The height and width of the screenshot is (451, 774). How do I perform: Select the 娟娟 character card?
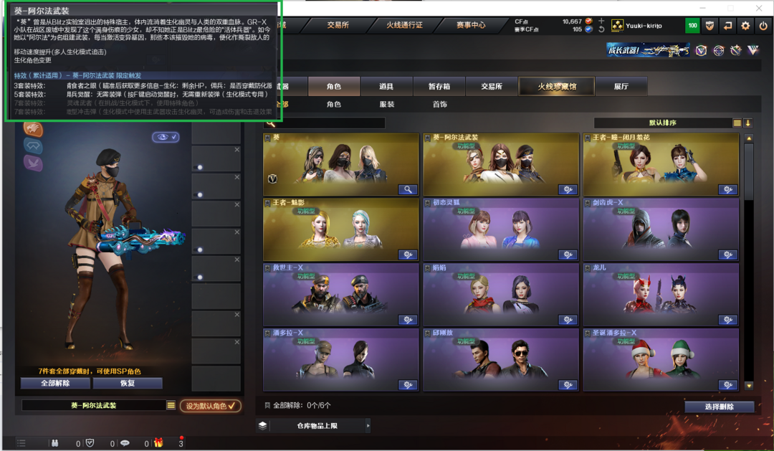coord(501,295)
